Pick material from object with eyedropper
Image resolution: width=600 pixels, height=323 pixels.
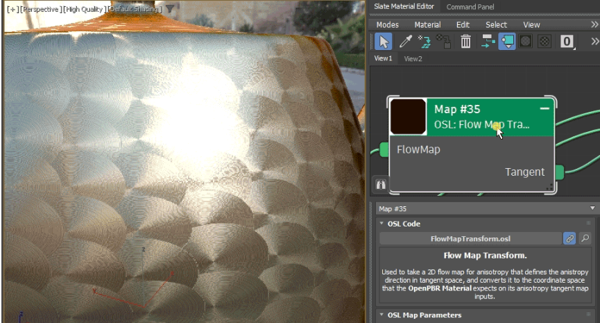405,42
